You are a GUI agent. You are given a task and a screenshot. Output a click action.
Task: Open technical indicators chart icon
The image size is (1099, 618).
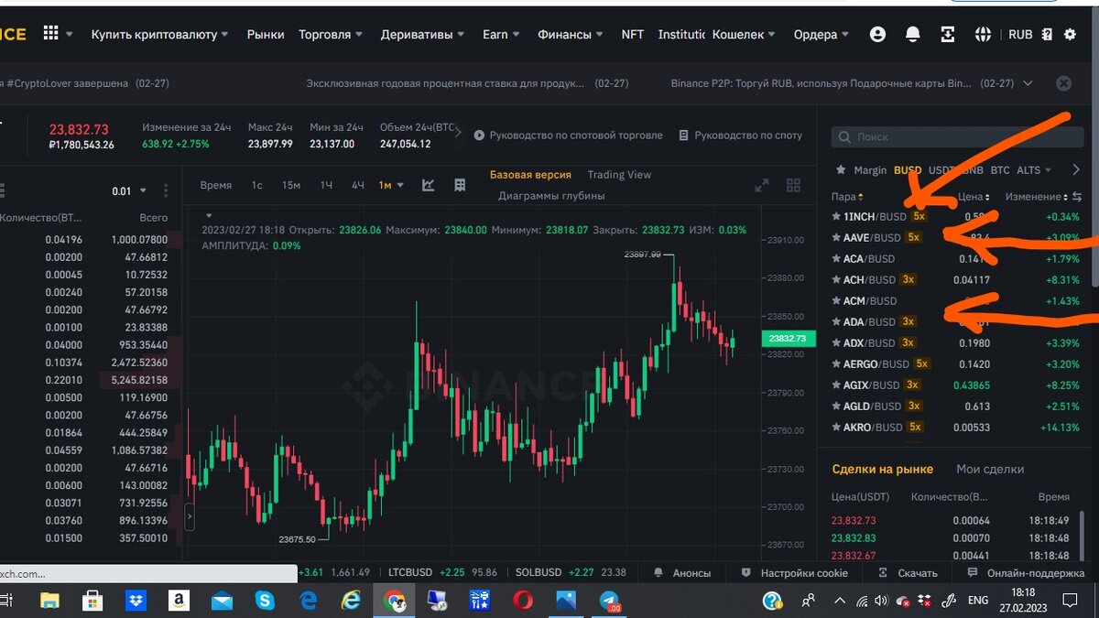(x=428, y=185)
